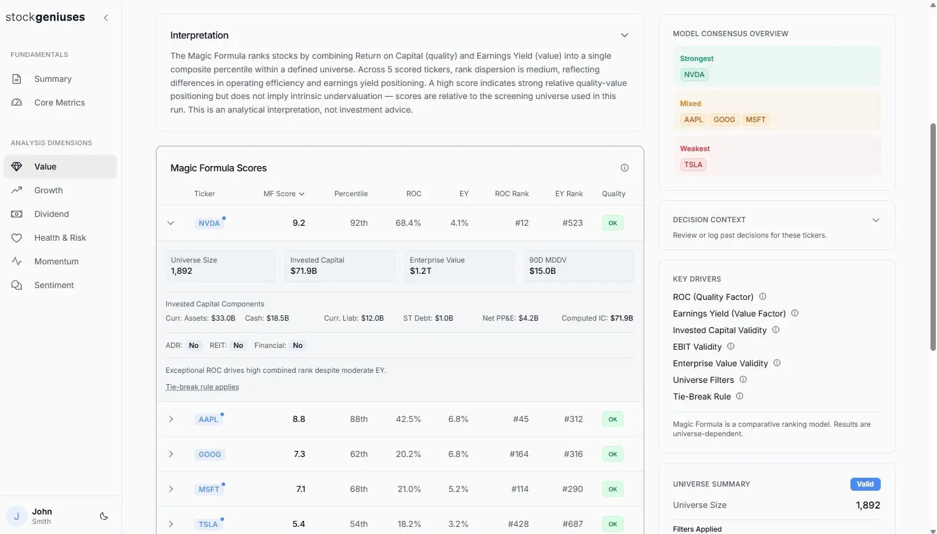The image size is (937, 534).
Task: Click the John Smith avatar
Action: 17,516
